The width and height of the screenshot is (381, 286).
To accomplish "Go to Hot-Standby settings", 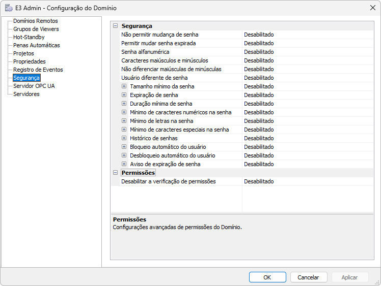I will point(29,37).
